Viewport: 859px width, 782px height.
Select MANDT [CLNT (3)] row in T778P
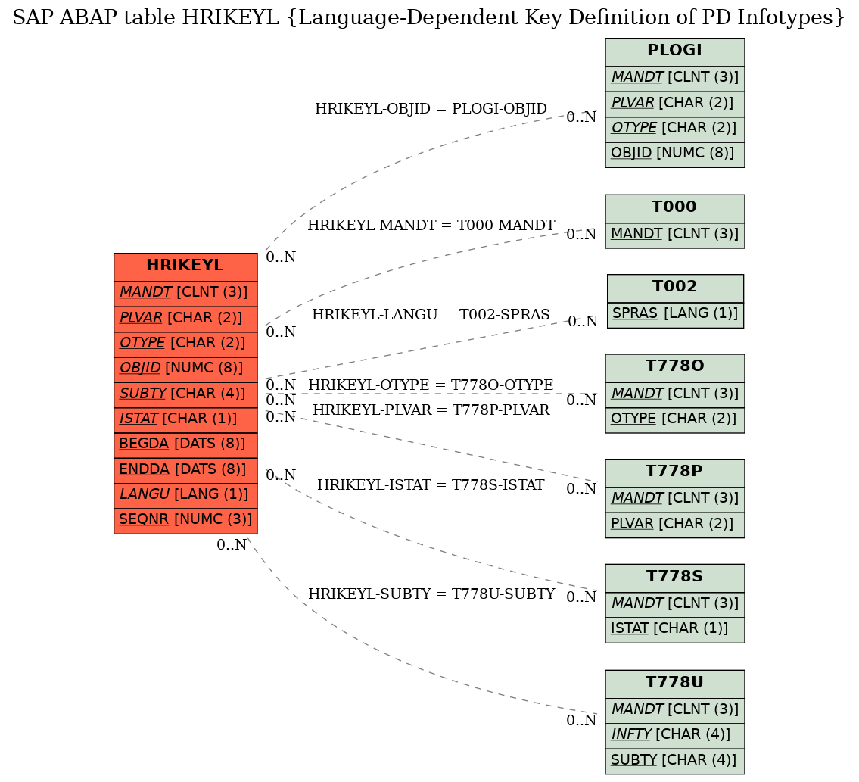(674, 500)
